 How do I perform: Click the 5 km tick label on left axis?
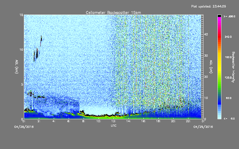22,84
